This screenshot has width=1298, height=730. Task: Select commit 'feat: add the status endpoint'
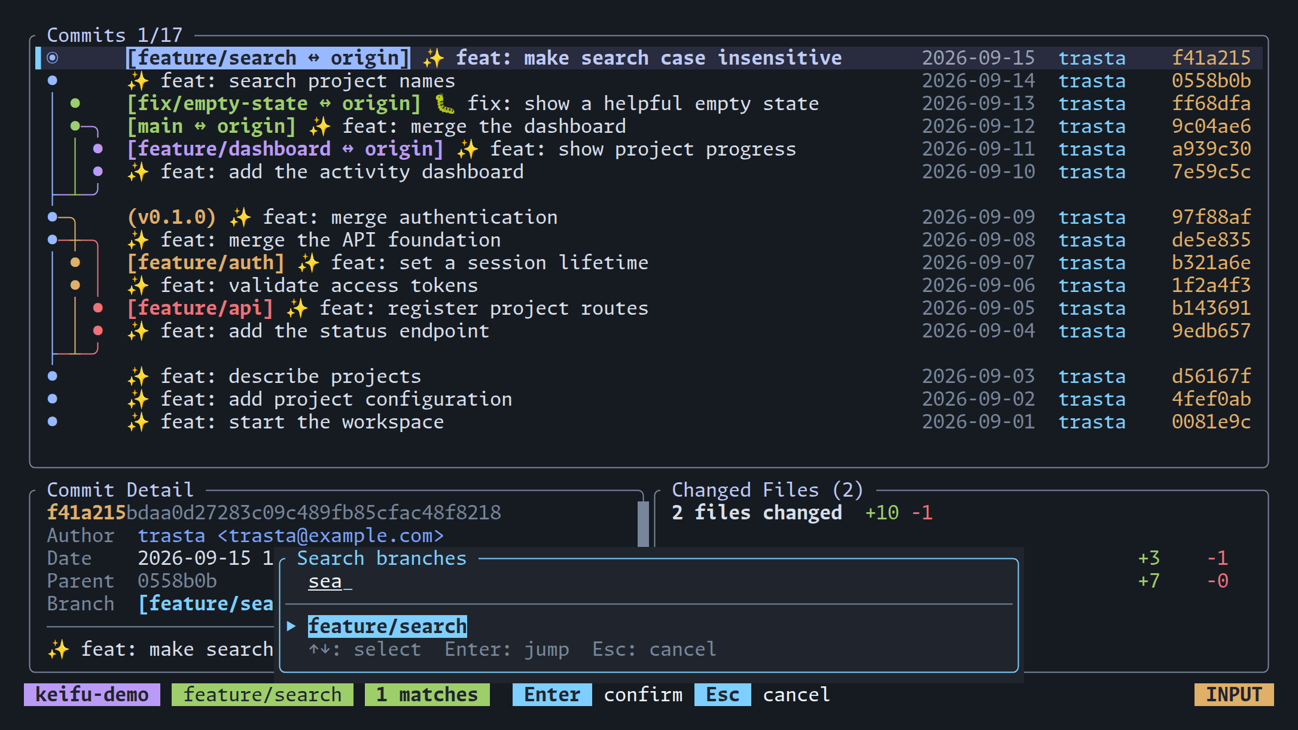[649, 331]
